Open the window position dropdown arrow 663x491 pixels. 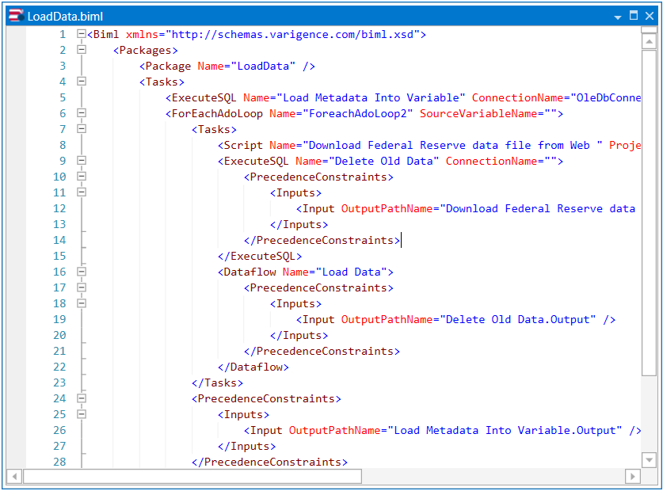click(618, 16)
